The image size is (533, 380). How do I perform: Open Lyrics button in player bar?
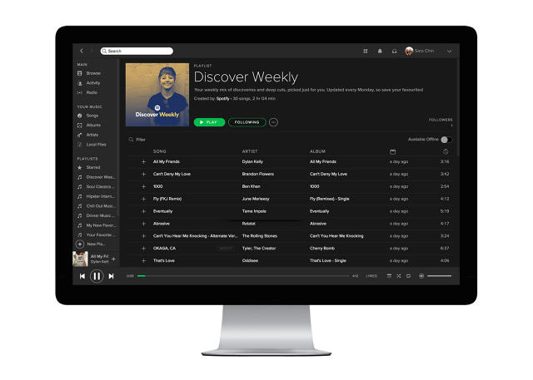pos(371,276)
